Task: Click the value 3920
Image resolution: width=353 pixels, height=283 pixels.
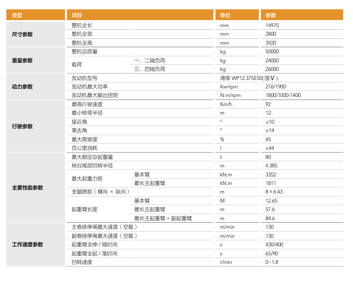Action: tap(270, 43)
